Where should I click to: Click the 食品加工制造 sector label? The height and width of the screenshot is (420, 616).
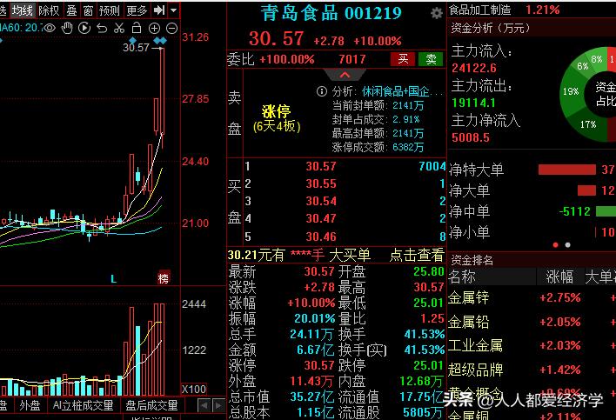click(480, 10)
